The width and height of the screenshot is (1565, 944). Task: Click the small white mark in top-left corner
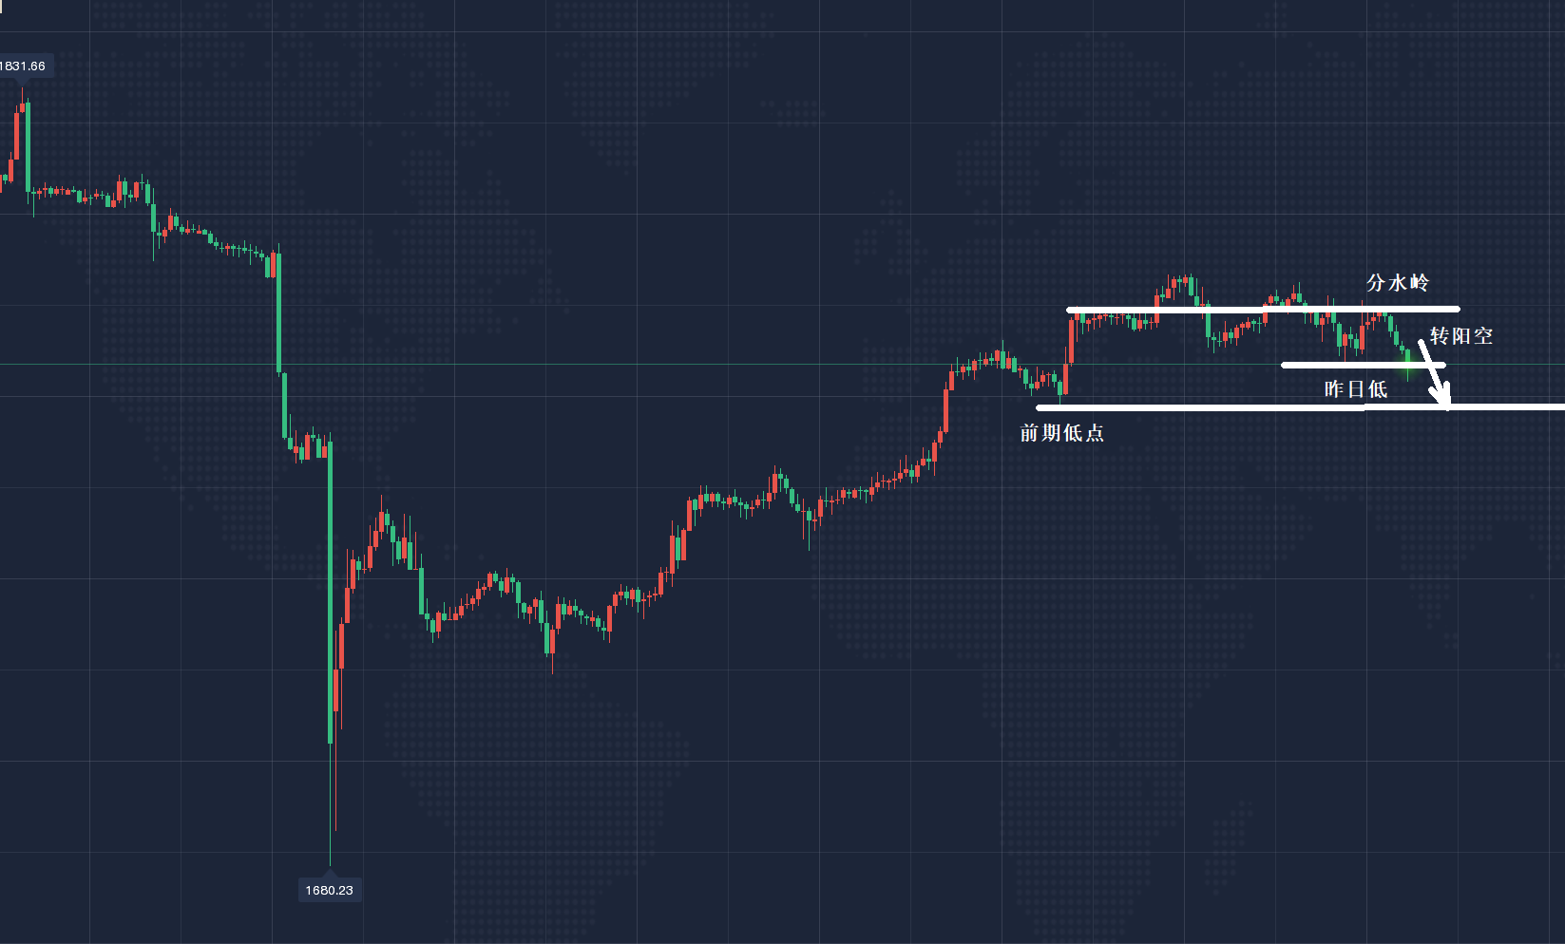click(x=3, y=3)
